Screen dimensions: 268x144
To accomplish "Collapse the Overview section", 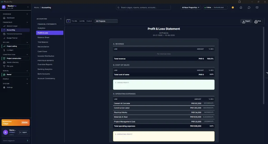I will (27, 14).
